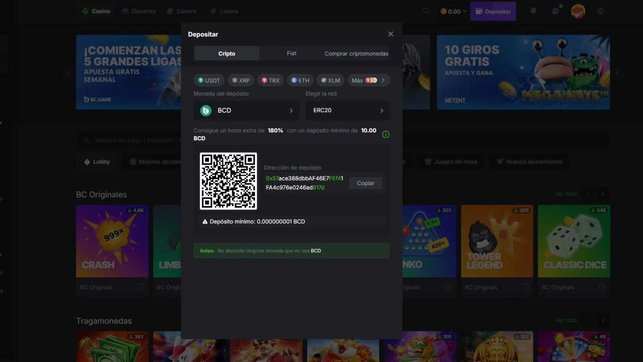
Task: Click the search magnifier icon in header
Action: pos(426,11)
